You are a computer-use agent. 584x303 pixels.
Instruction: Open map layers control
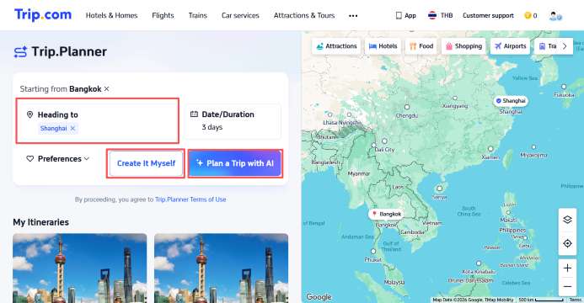(x=567, y=220)
